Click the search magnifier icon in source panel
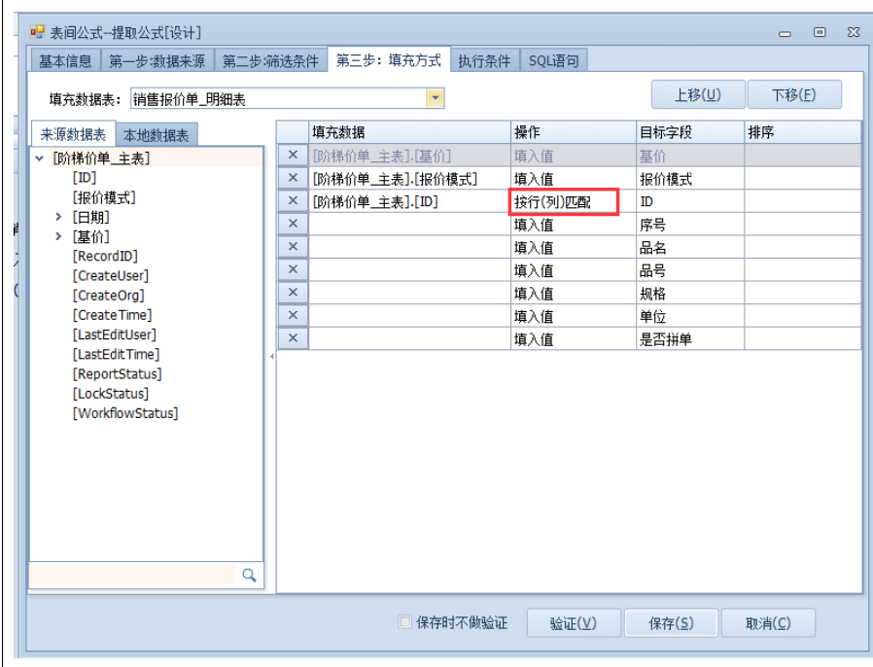 249,576
